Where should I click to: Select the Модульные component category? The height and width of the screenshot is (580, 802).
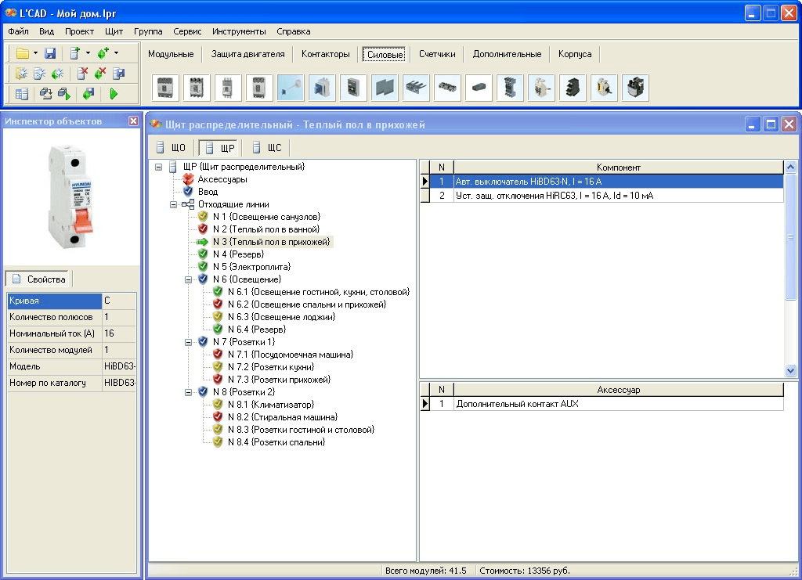point(171,54)
